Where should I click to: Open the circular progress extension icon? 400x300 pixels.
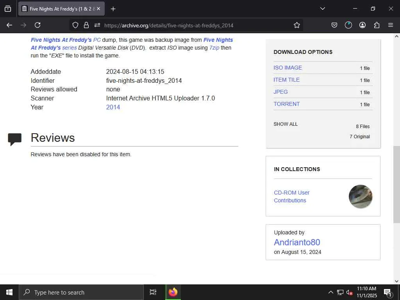pyautogui.click(x=348, y=25)
